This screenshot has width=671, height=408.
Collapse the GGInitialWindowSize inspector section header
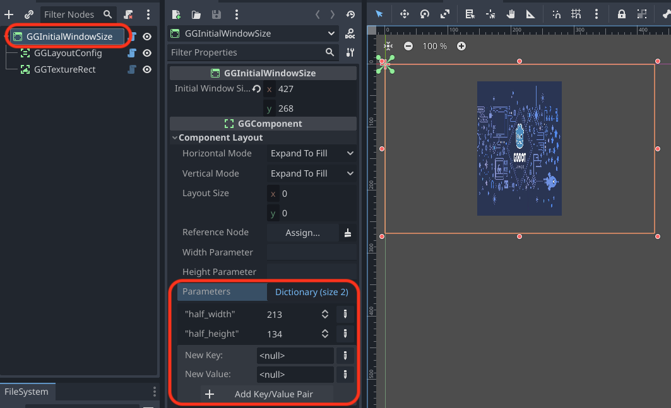pyautogui.click(x=263, y=73)
